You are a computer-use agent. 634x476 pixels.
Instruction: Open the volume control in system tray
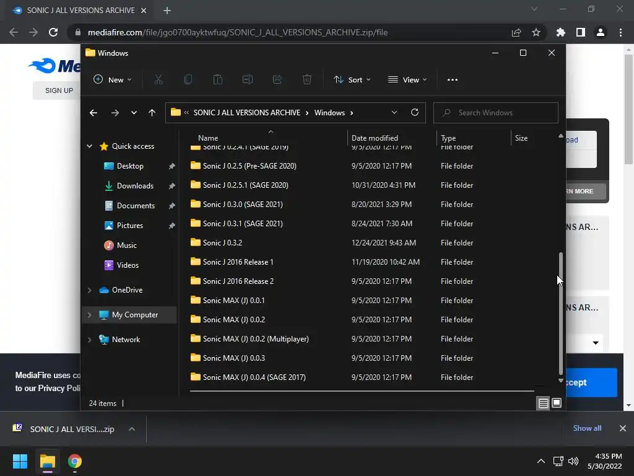573,461
